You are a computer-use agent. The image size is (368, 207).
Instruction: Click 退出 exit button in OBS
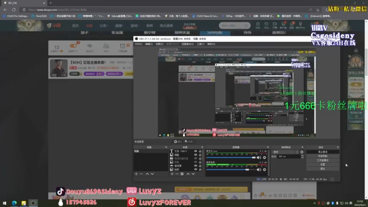tap(323, 169)
